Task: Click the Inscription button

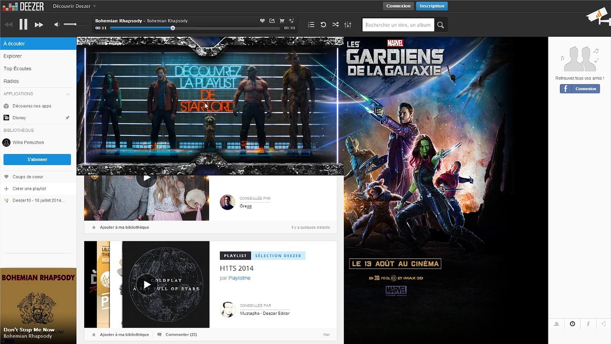Action: point(432,6)
